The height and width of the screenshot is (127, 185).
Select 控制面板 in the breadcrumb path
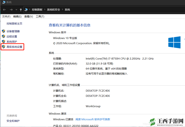tap(37, 10)
